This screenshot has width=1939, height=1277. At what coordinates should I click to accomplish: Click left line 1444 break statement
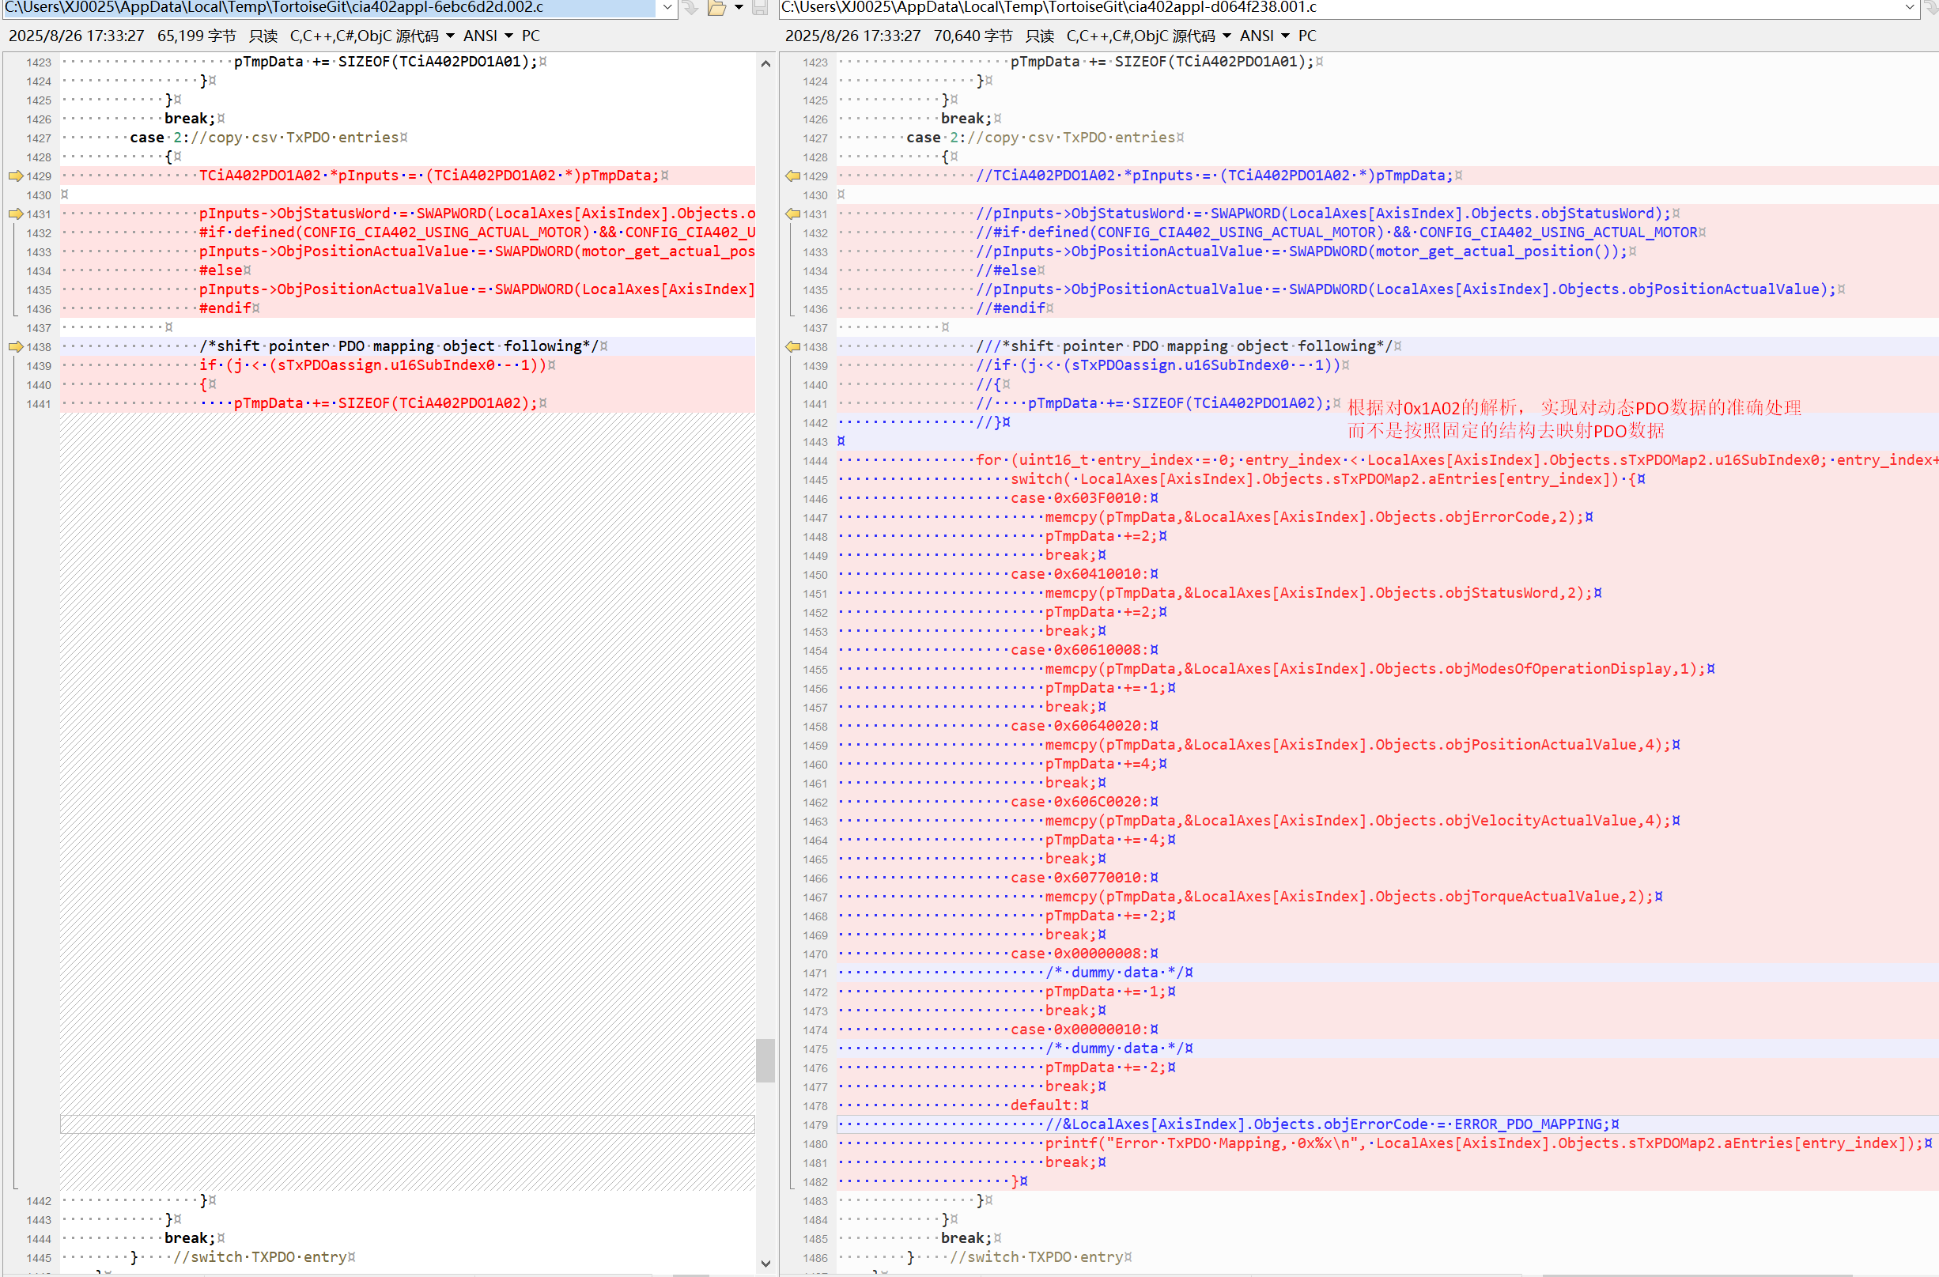click(189, 1238)
